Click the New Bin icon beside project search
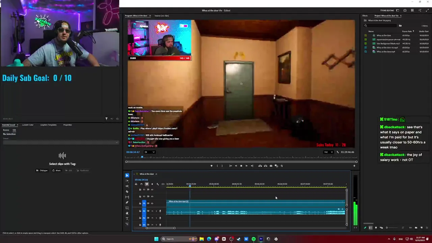The width and height of the screenshot is (432, 243). [400, 26]
